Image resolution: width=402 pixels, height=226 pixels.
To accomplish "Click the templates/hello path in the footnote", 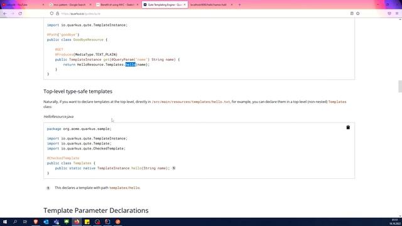I will [124, 188].
